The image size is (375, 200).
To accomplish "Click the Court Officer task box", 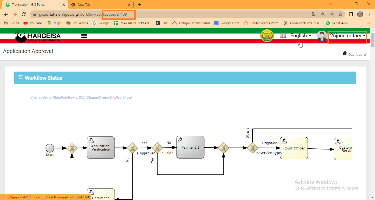I will click(x=294, y=148).
